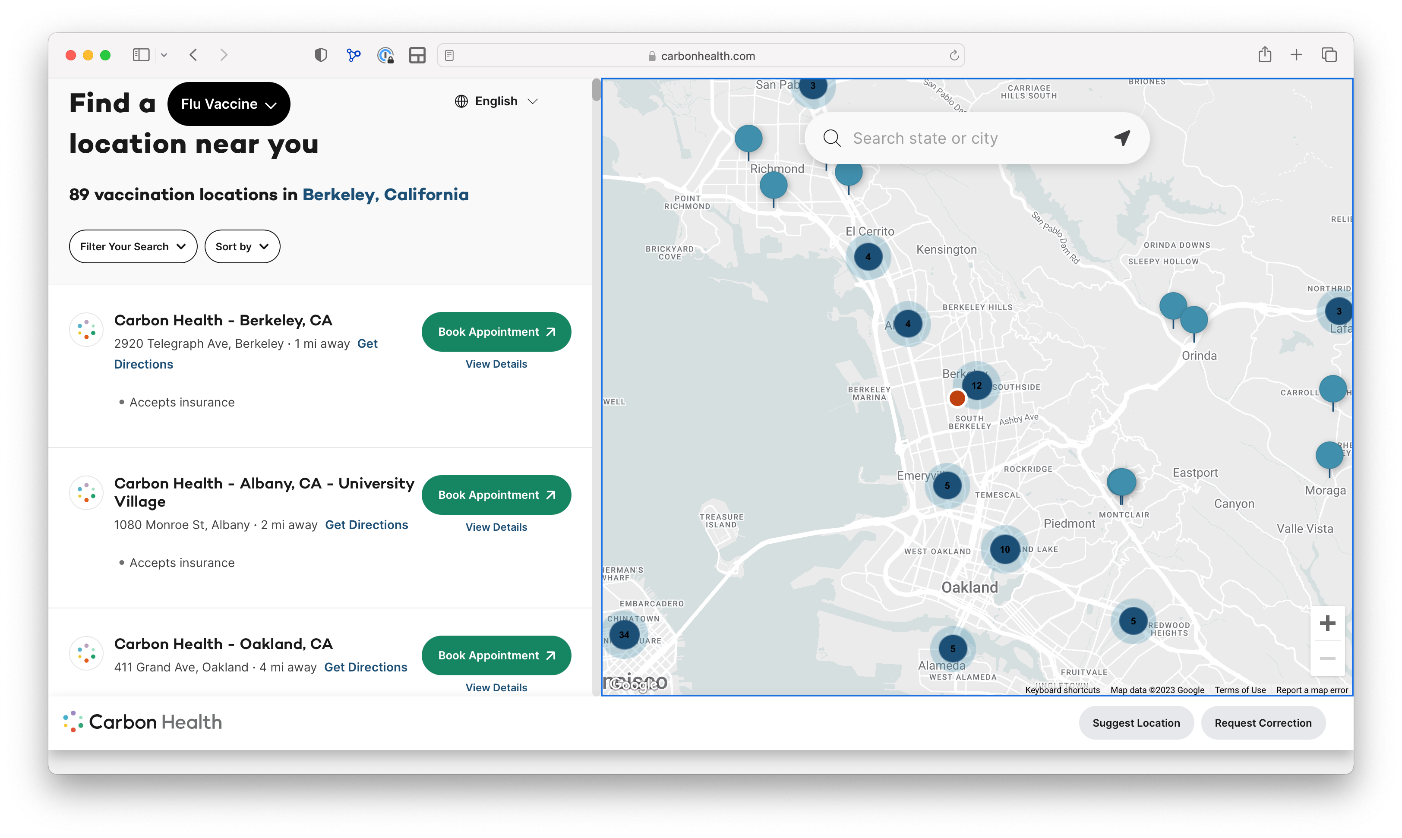The image size is (1402, 838).
Task: Click the Request Correction button
Action: (x=1263, y=722)
